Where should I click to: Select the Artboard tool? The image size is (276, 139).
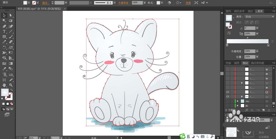click(4, 80)
